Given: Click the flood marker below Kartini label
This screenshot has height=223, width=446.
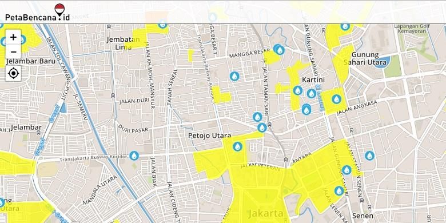Looking at the screenshot, I should 312,93.
